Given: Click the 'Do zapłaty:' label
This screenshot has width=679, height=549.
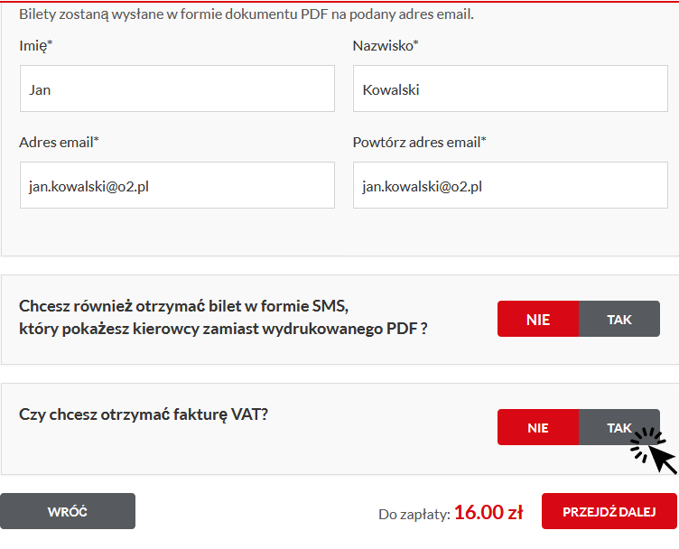Looking at the screenshot, I should [x=414, y=515].
